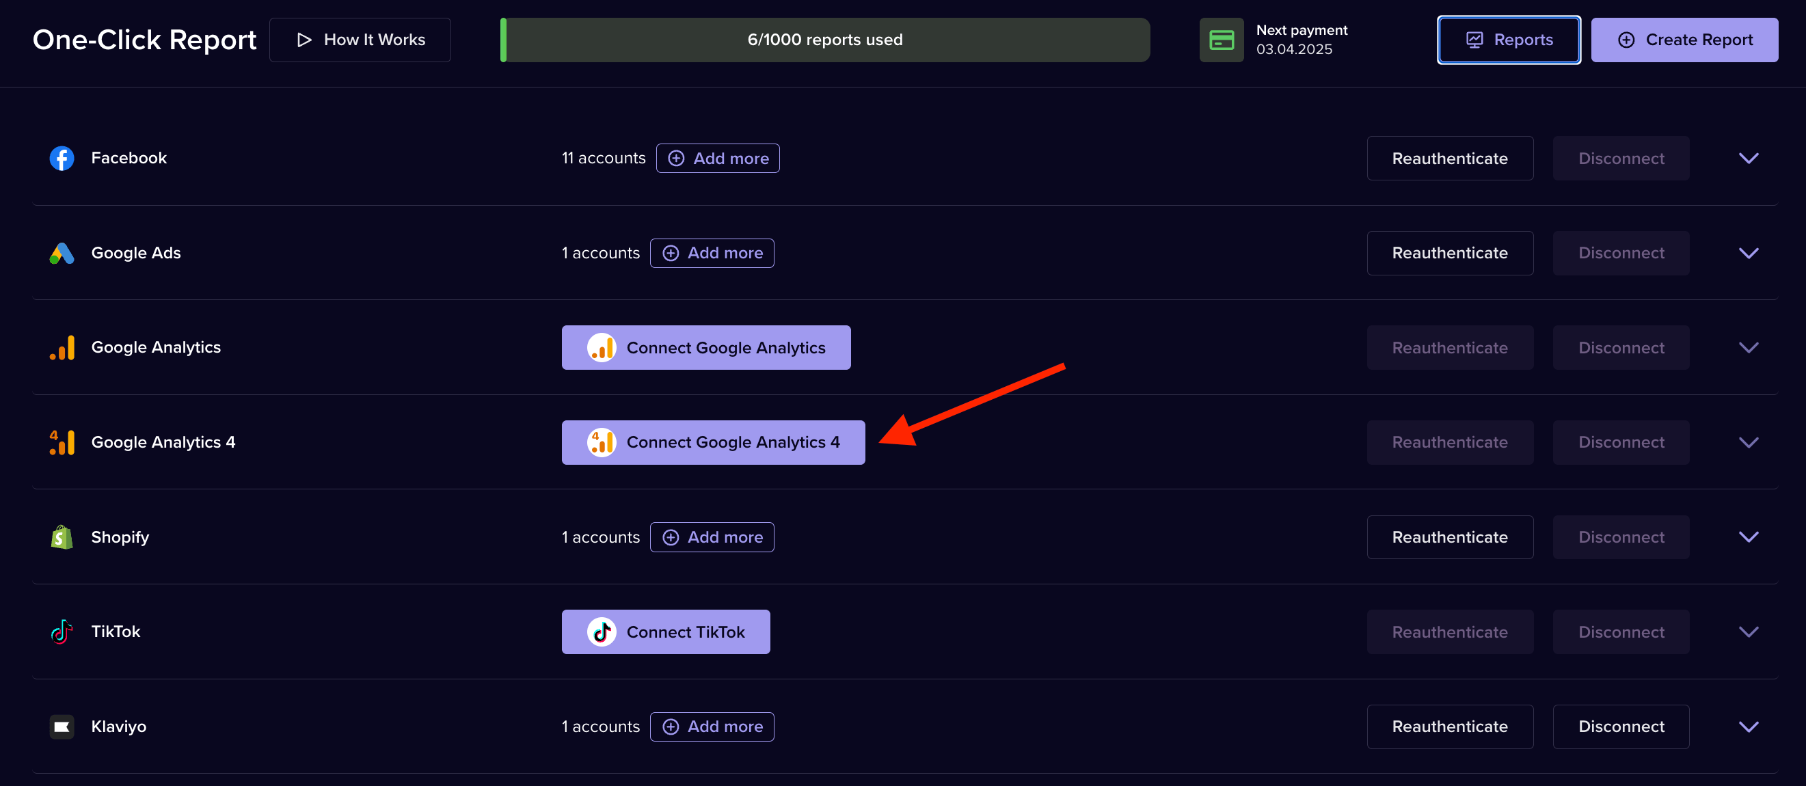The width and height of the screenshot is (1806, 786).
Task: Click Reauthenticate in the Google Analytics row
Action: (x=1449, y=348)
